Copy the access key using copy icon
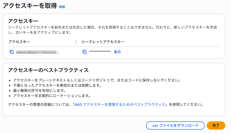 pos(12,52)
